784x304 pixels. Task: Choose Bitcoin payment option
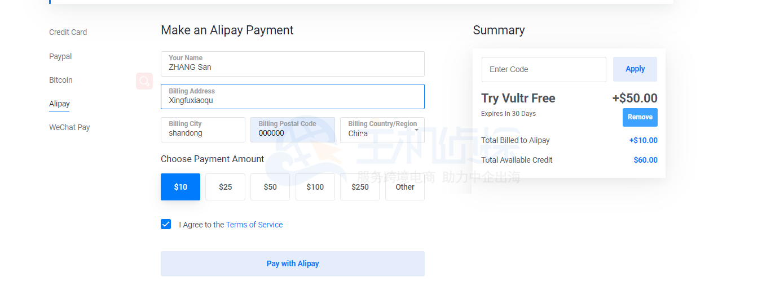pyautogui.click(x=61, y=80)
